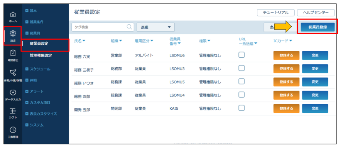Image resolution: width=341 pixels, height=147 pixels.
Task: Open the 組織 column filter
Action: [116, 41]
